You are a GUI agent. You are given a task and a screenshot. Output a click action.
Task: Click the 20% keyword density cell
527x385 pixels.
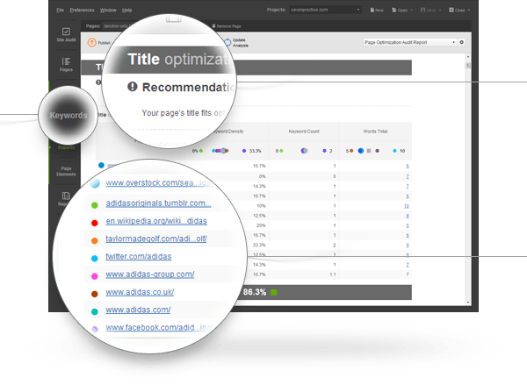(261, 225)
